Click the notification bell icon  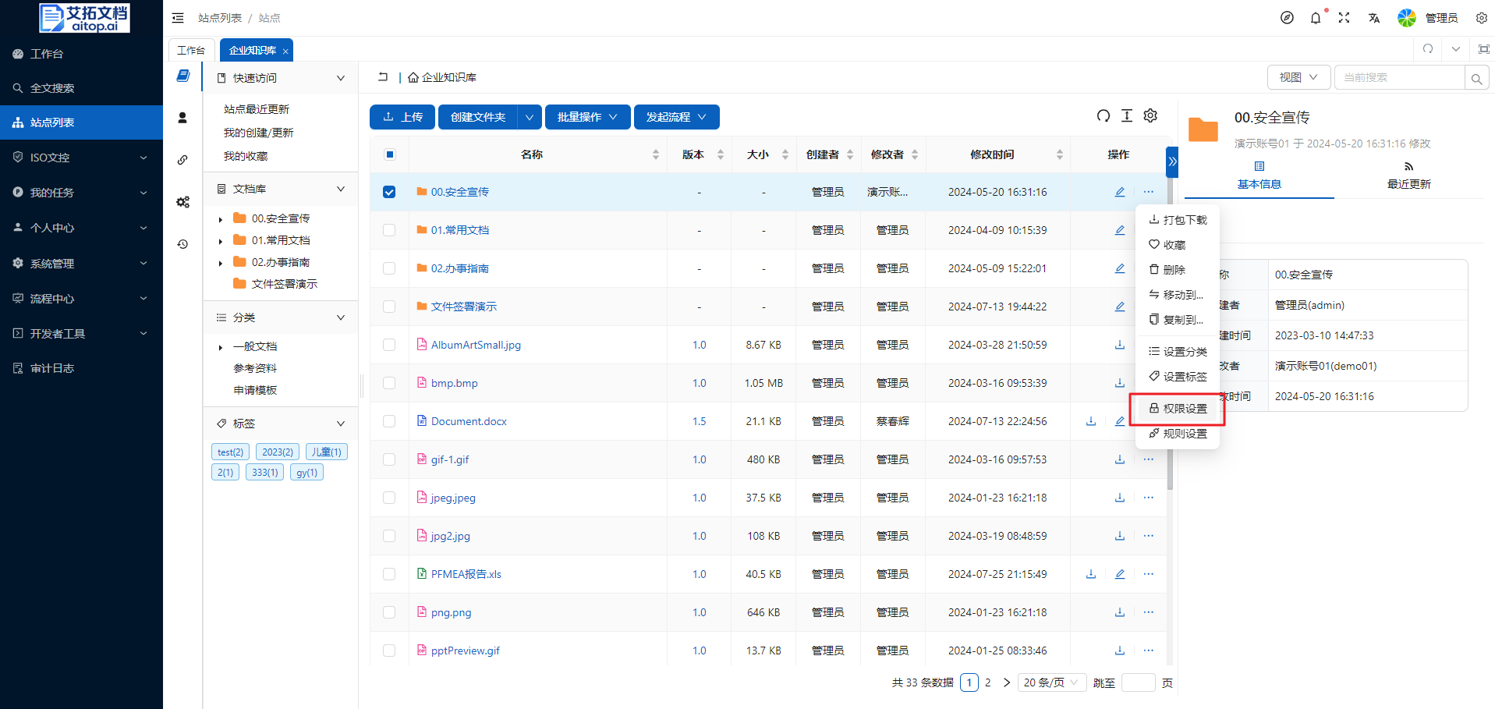(x=1316, y=18)
